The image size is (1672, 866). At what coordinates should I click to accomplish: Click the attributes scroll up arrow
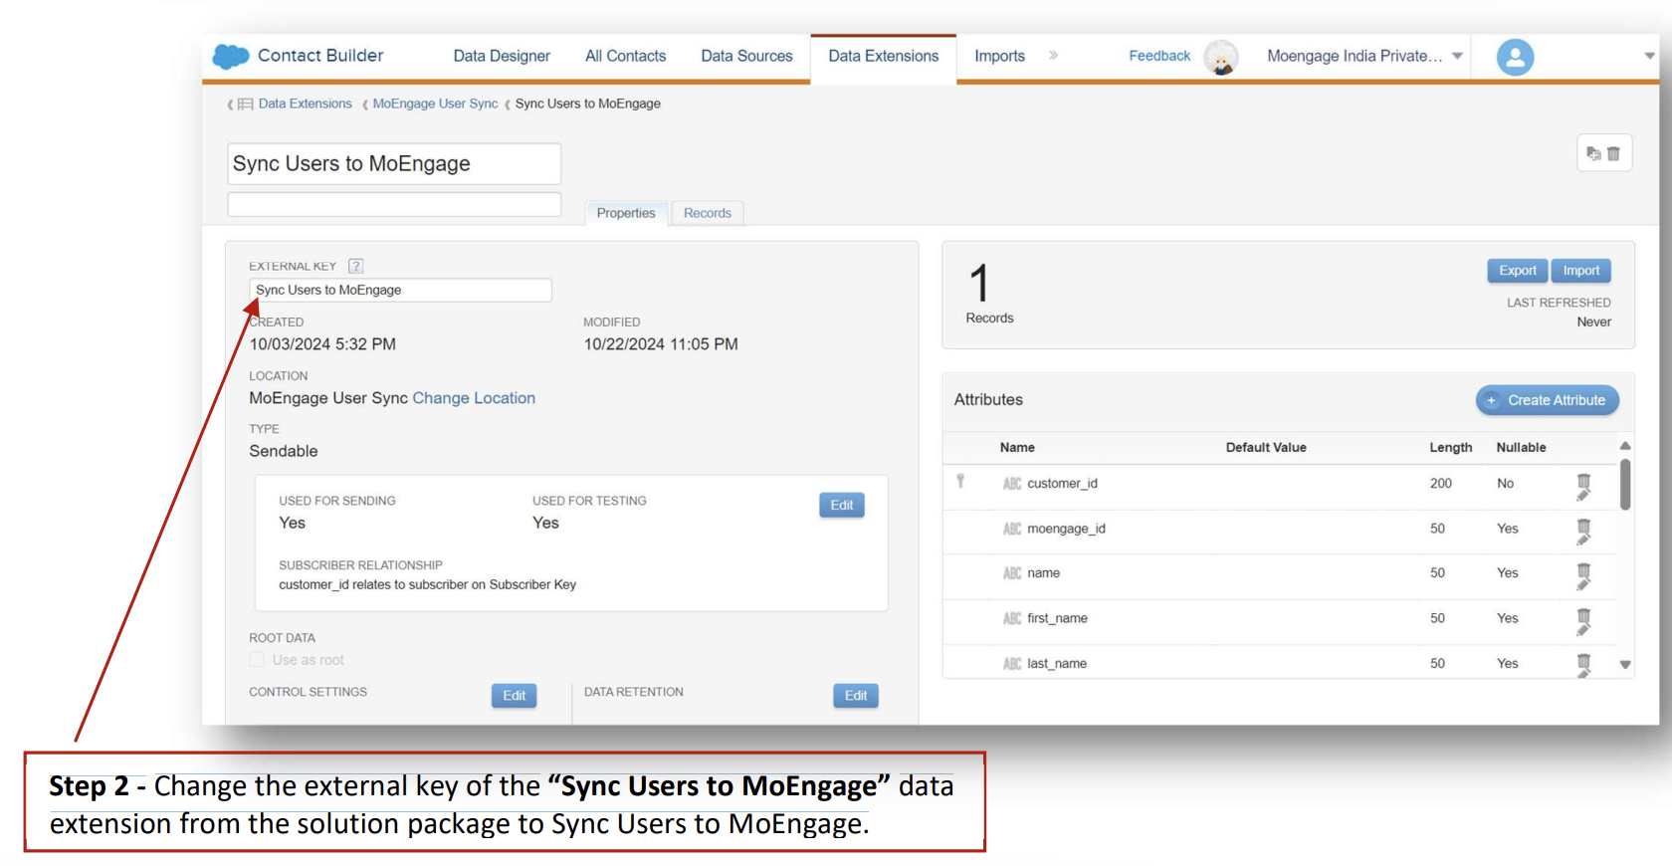pos(1625,446)
